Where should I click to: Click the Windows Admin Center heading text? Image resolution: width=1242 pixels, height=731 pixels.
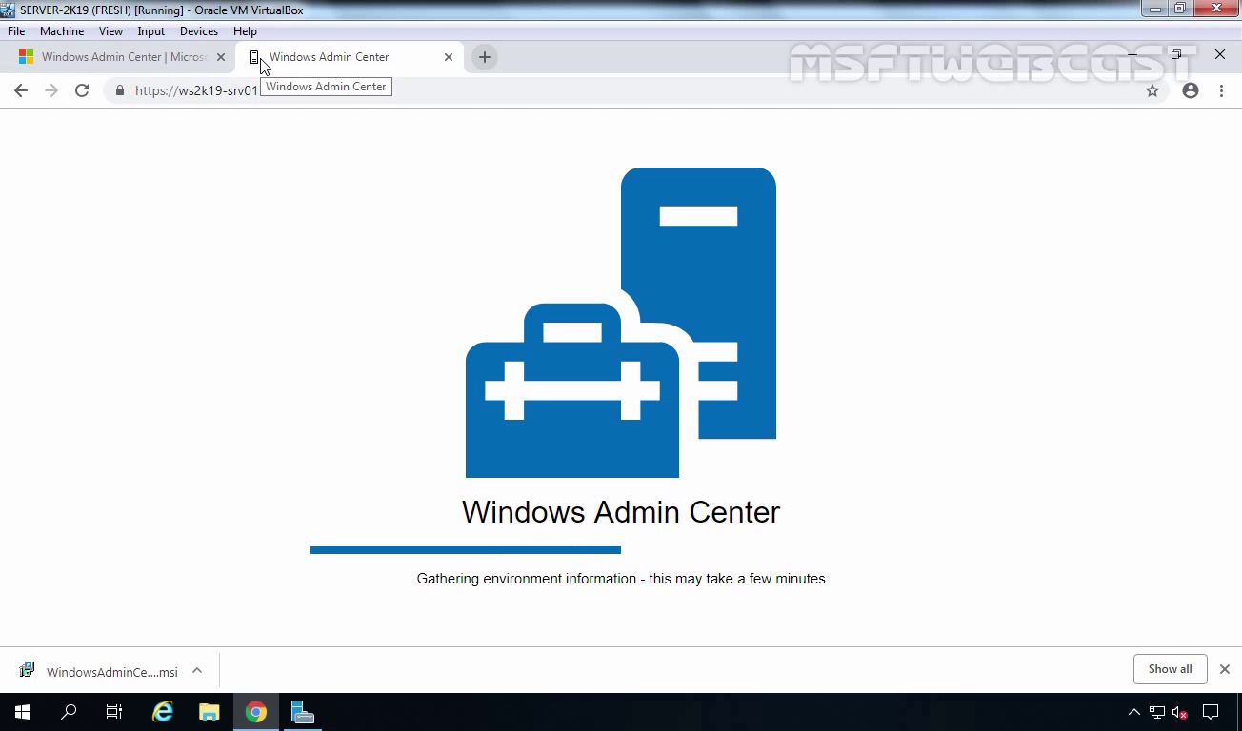click(621, 512)
